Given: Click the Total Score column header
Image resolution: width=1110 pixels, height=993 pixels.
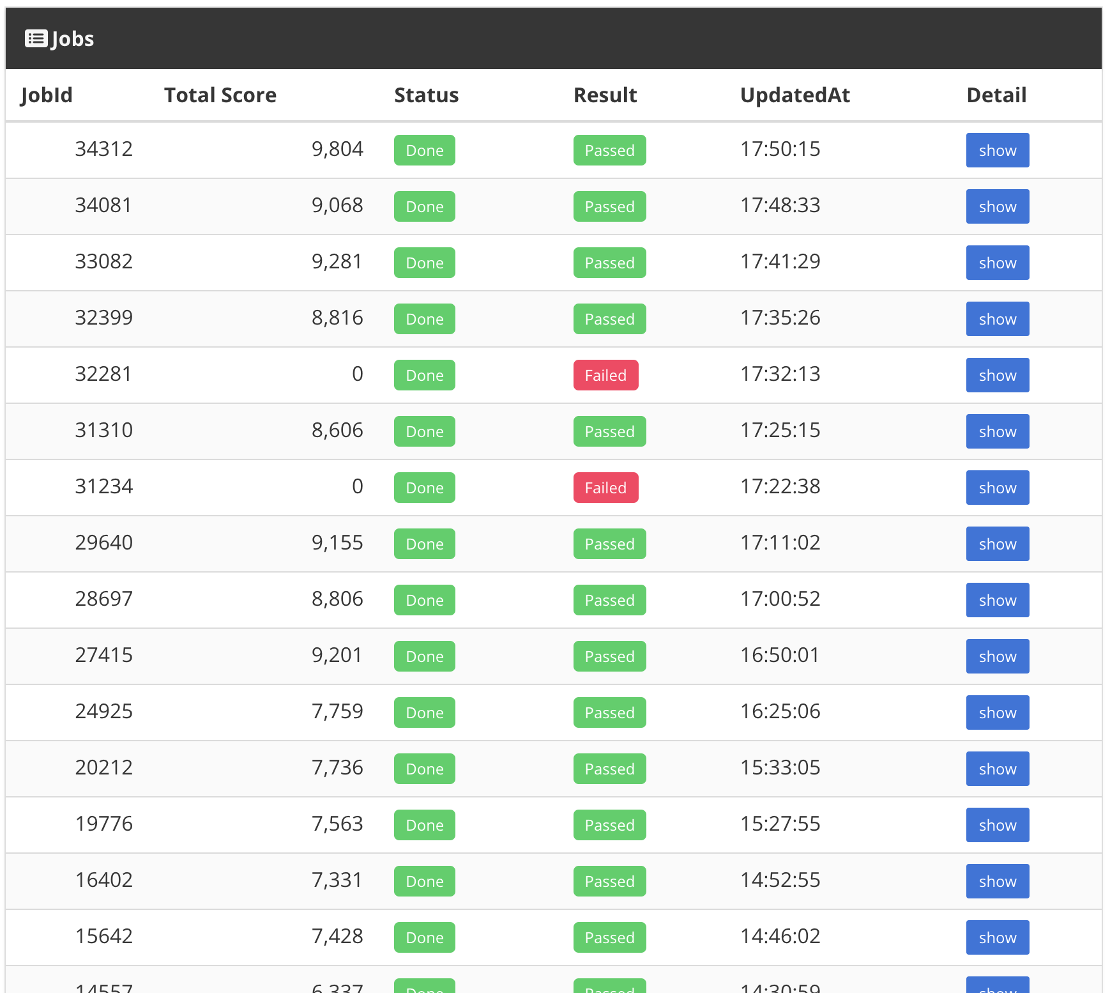Looking at the screenshot, I should pos(220,95).
